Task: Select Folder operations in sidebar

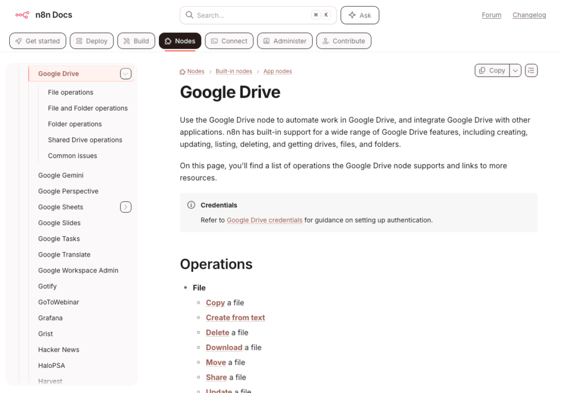Action: [x=75, y=124]
